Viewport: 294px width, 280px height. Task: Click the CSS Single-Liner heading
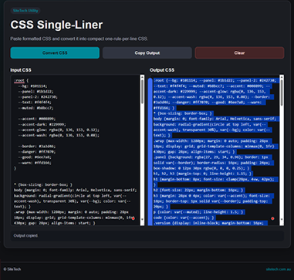(x=56, y=25)
